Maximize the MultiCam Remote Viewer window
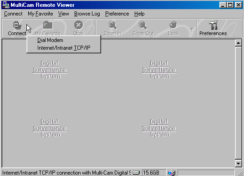 pos(230,5)
